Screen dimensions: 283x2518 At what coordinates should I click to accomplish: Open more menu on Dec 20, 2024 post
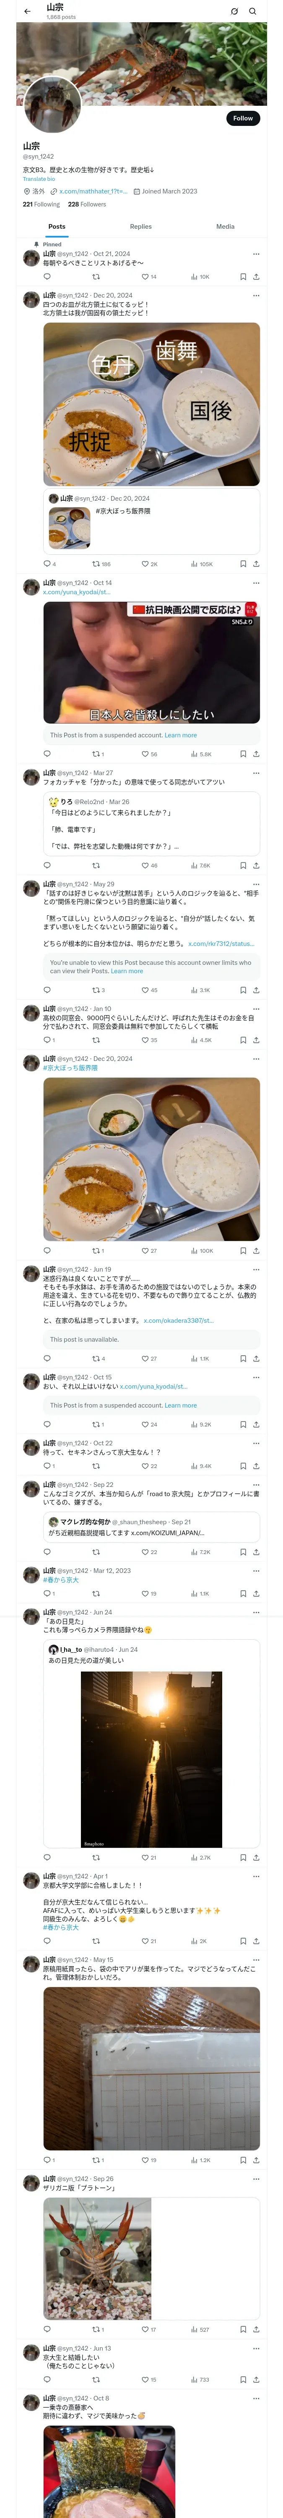[x=256, y=295]
